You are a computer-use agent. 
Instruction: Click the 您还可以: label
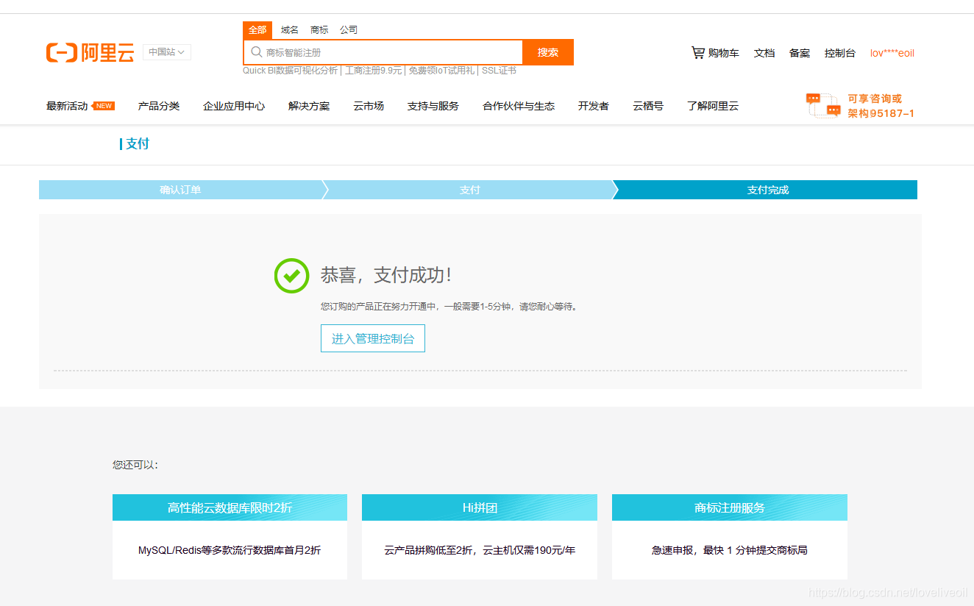click(x=135, y=465)
